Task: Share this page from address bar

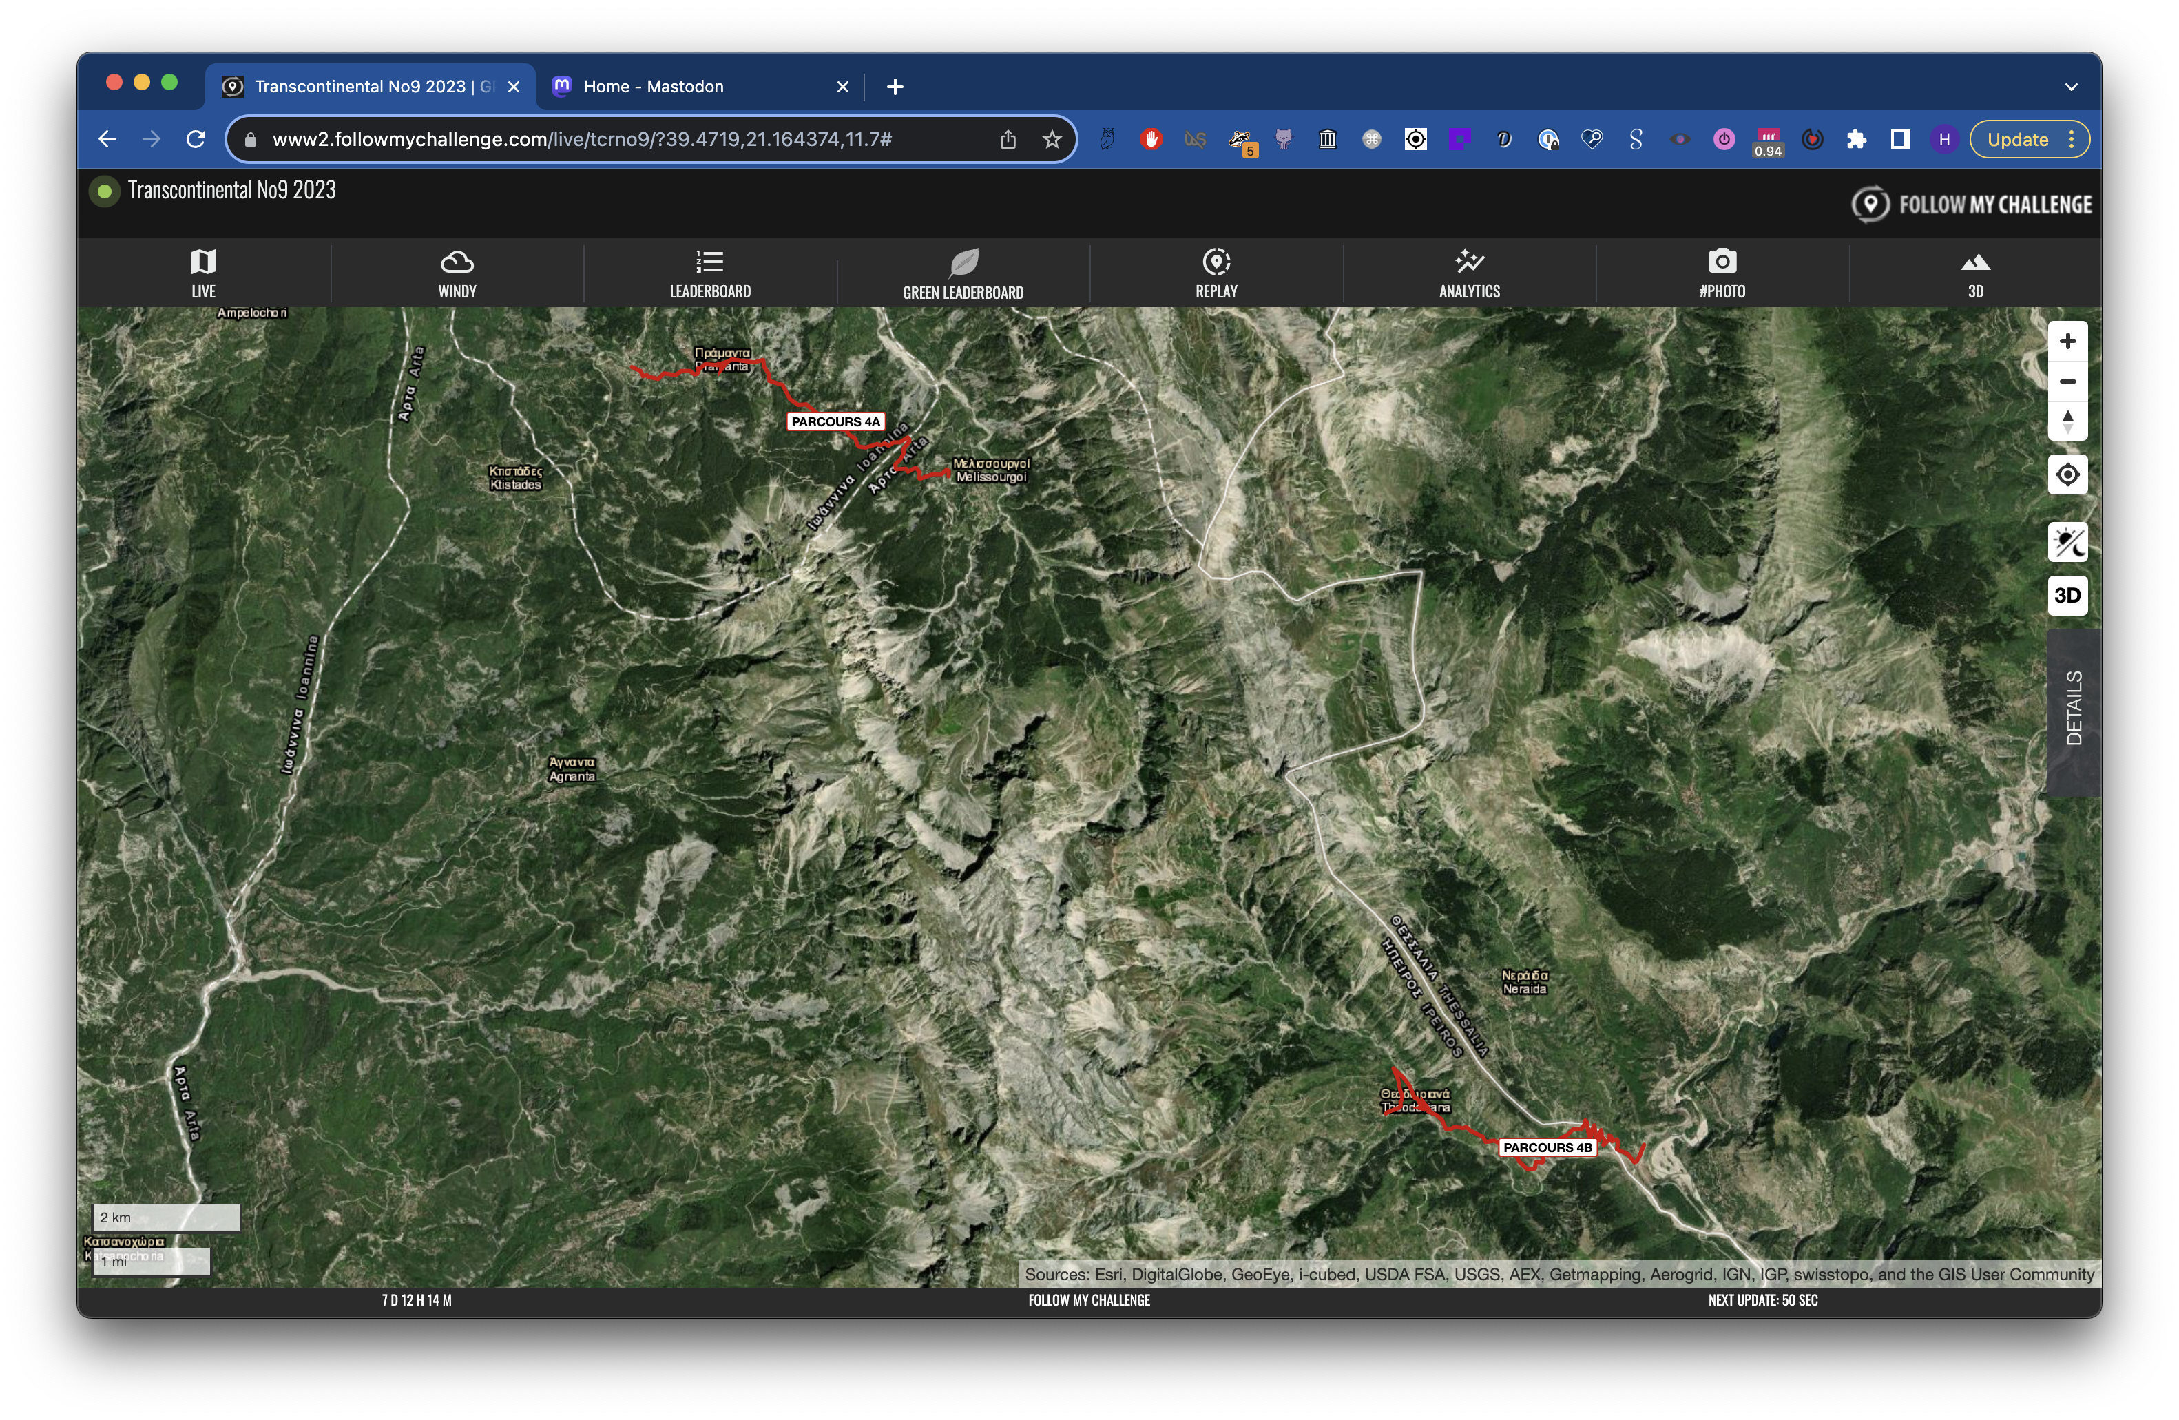Action: click(x=1007, y=139)
